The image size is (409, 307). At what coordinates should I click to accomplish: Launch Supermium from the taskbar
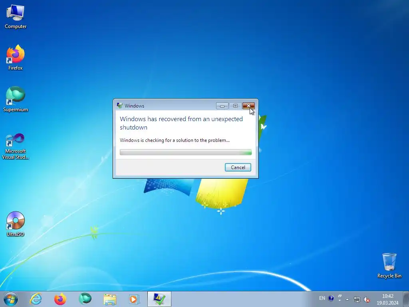coord(85,299)
